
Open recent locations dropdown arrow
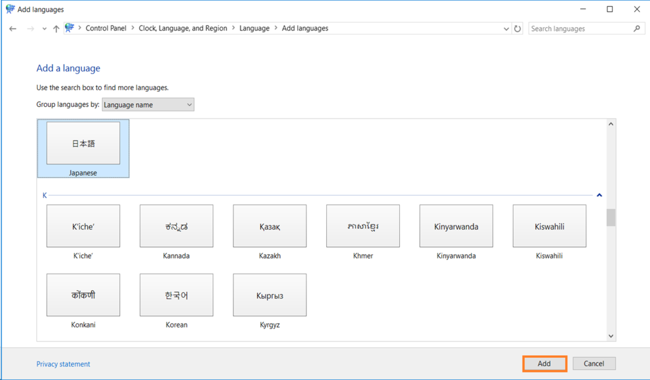[x=44, y=29]
